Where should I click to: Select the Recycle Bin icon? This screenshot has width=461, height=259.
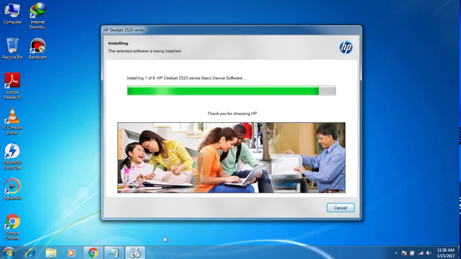click(x=13, y=49)
